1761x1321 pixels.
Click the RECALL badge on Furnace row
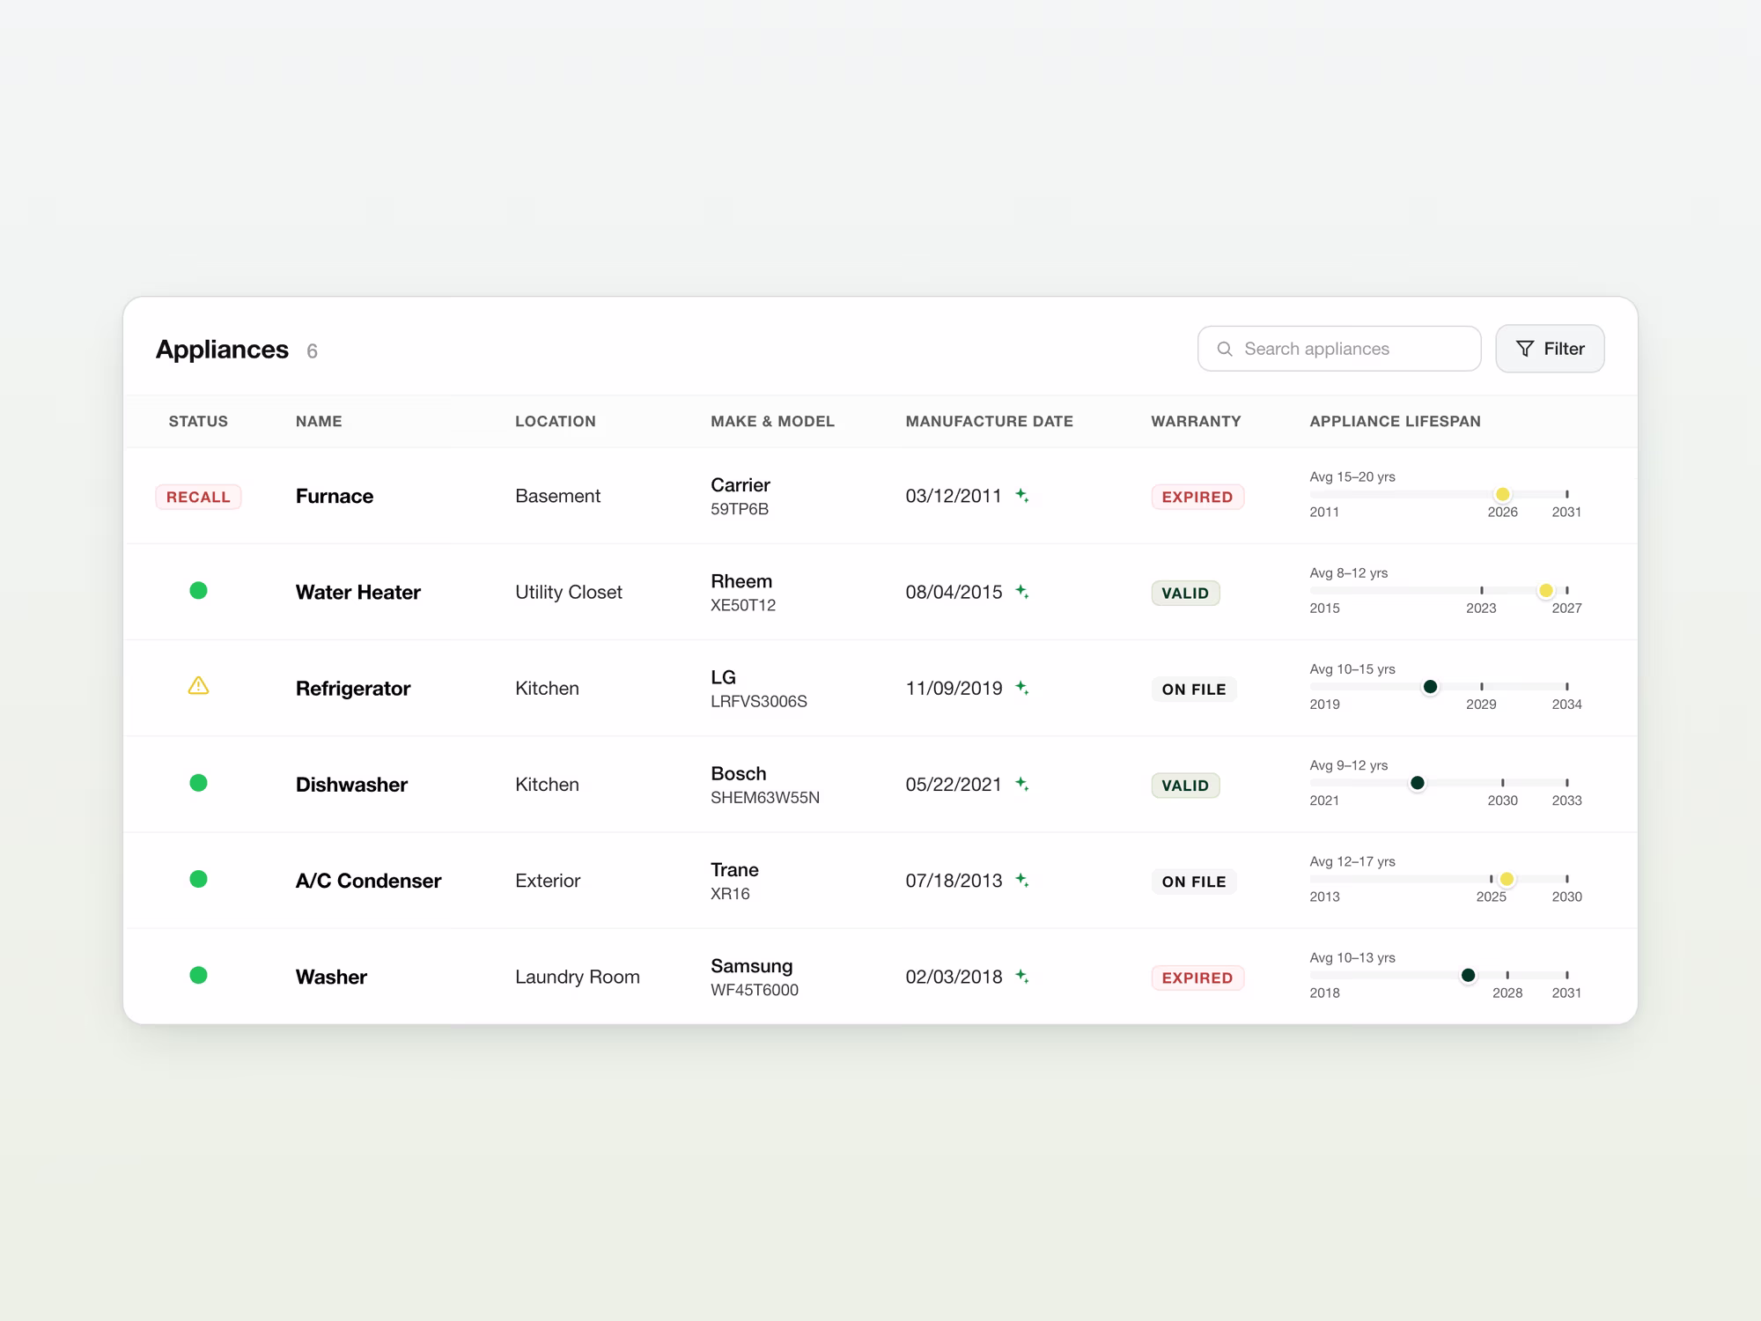(x=198, y=497)
